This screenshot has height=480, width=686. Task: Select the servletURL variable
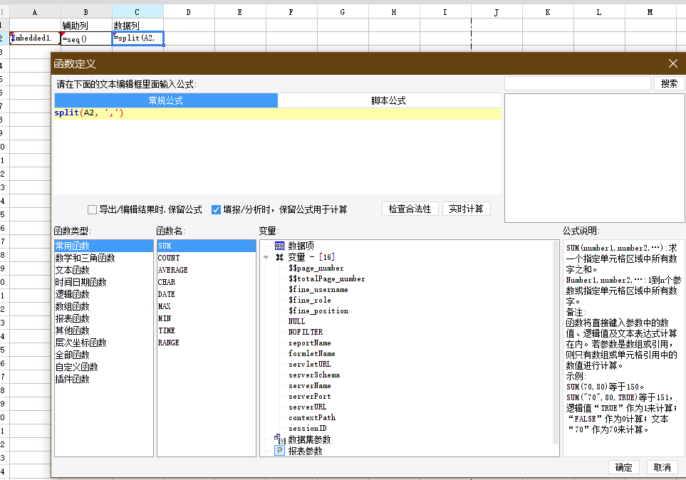310,364
